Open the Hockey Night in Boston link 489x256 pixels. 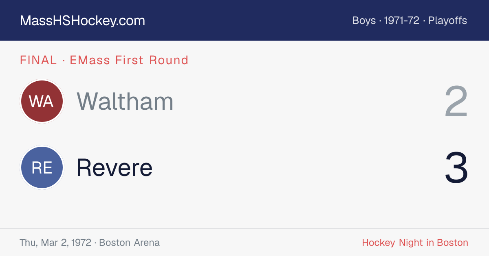coord(415,243)
